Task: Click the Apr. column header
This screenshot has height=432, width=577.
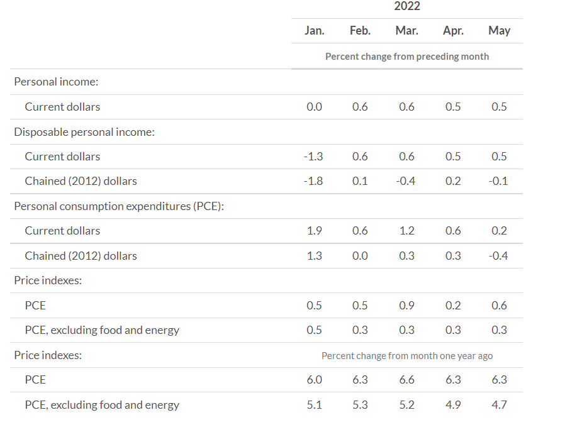Action: coord(453,30)
